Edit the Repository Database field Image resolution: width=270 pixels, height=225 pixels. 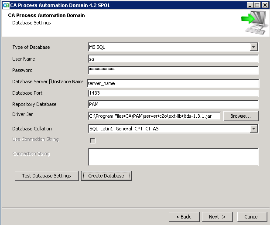(x=173, y=104)
